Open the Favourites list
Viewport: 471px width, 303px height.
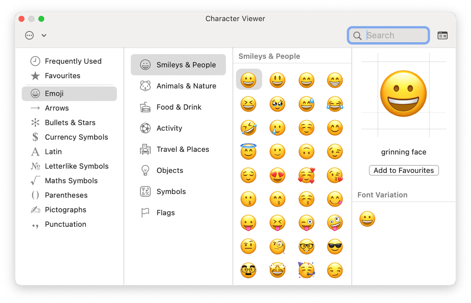click(x=62, y=76)
